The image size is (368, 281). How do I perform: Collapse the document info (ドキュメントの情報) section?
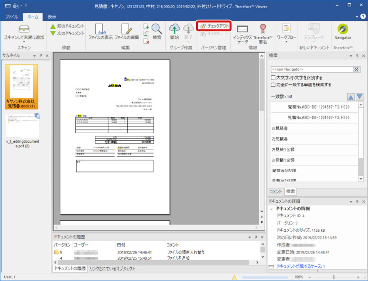tap(272, 208)
